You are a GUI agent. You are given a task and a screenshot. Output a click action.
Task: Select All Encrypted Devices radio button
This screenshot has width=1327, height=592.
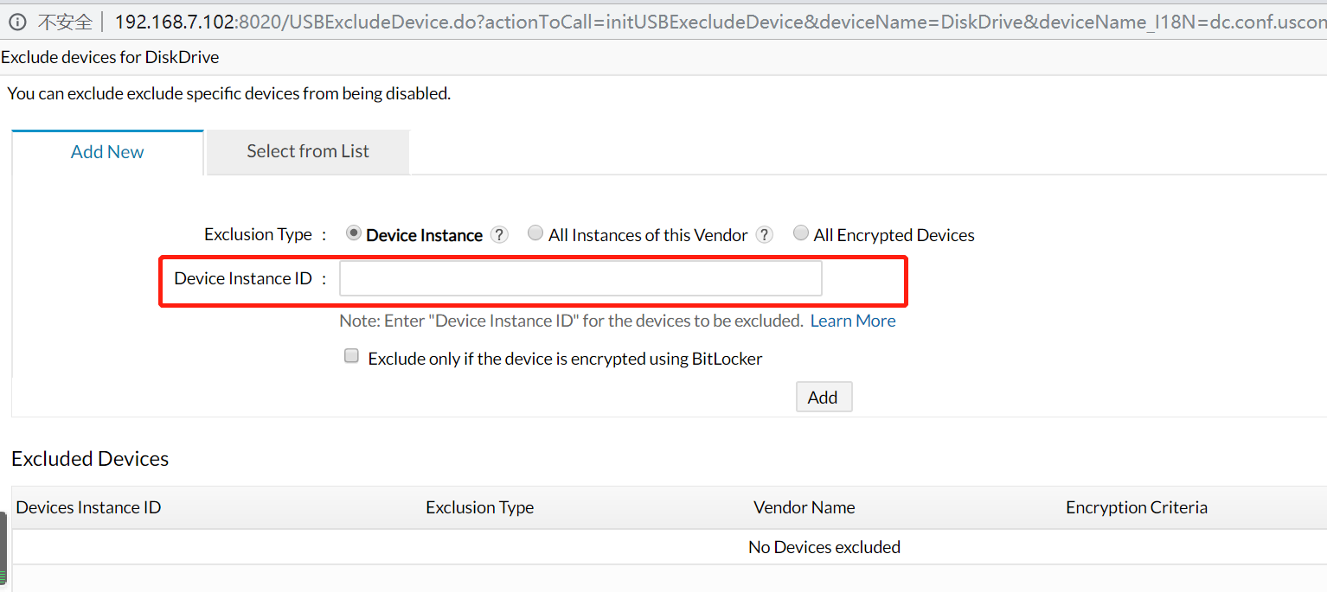click(801, 233)
